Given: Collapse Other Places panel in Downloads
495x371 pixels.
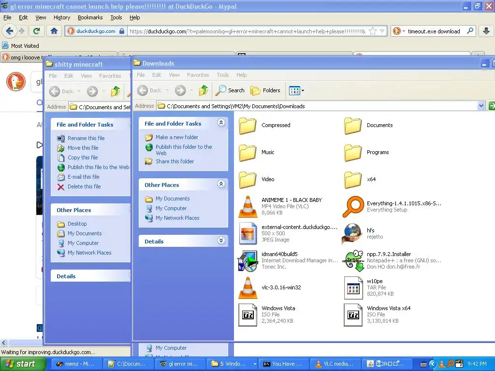Looking at the screenshot, I should point(221,184).
